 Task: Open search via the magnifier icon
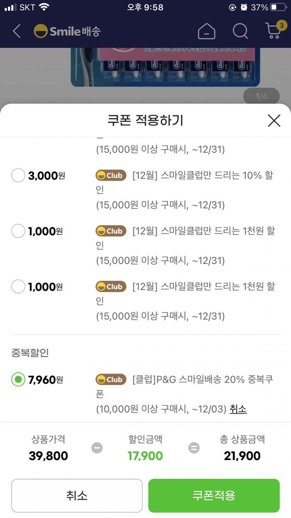click(240, 31)
